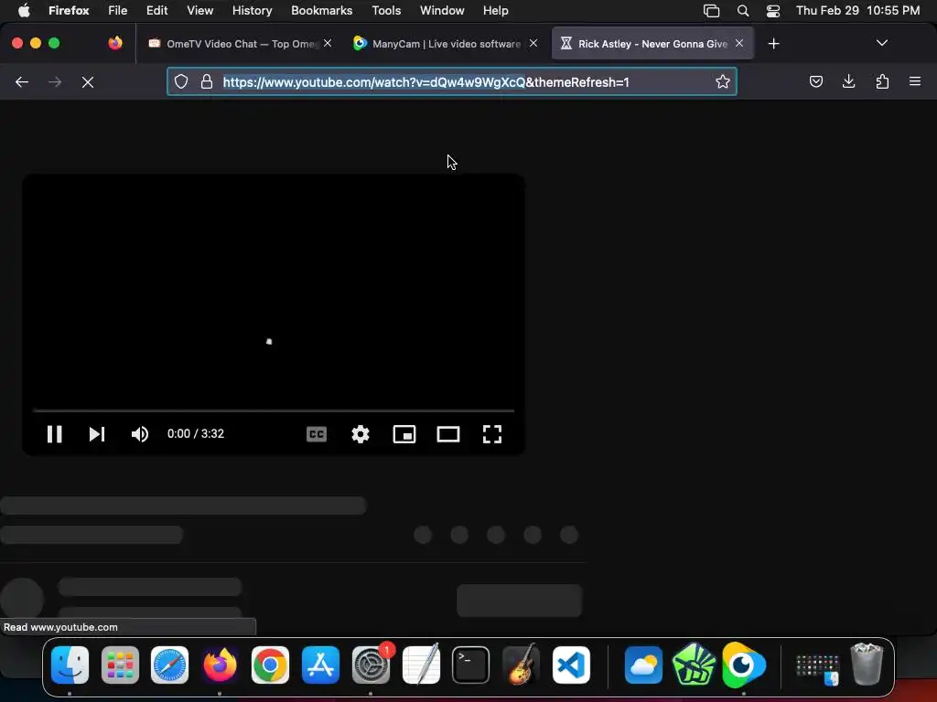Close the Rick Astley tab
Image resolution: width=937 pixels, height=702 pixels.
coord(739,43)
